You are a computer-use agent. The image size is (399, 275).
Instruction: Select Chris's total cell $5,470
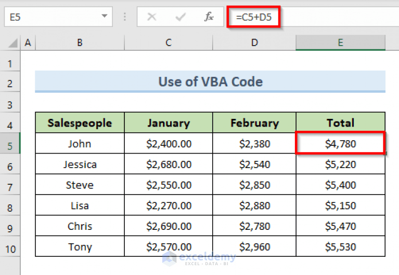point(340,226)
